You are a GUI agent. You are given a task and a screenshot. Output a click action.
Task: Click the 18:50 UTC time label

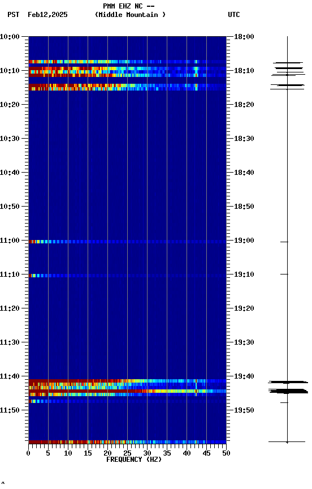point(244,207)
